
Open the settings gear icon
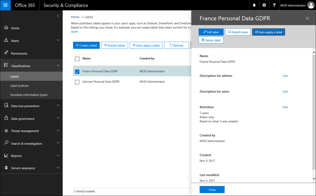264,5
